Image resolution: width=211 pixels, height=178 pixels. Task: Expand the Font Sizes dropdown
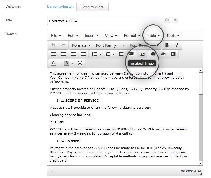click(144, 45)
